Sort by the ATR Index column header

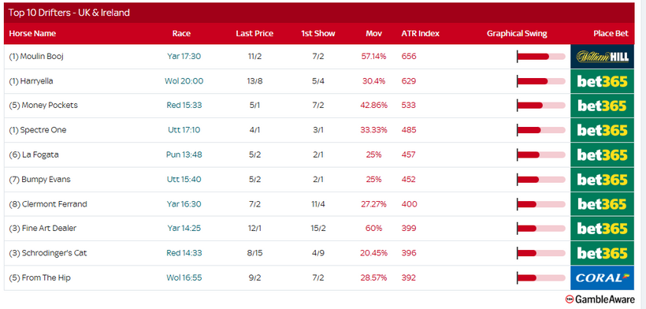(x=420, y=33)
